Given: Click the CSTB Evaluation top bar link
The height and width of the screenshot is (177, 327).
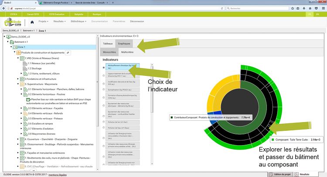Looking at the screenshot, I should [x=57, y=14].
